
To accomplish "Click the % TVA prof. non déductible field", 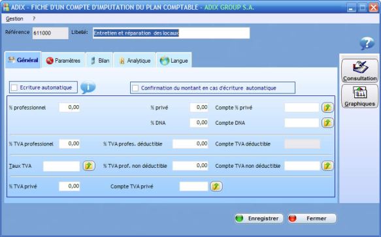I will point(190,166).
